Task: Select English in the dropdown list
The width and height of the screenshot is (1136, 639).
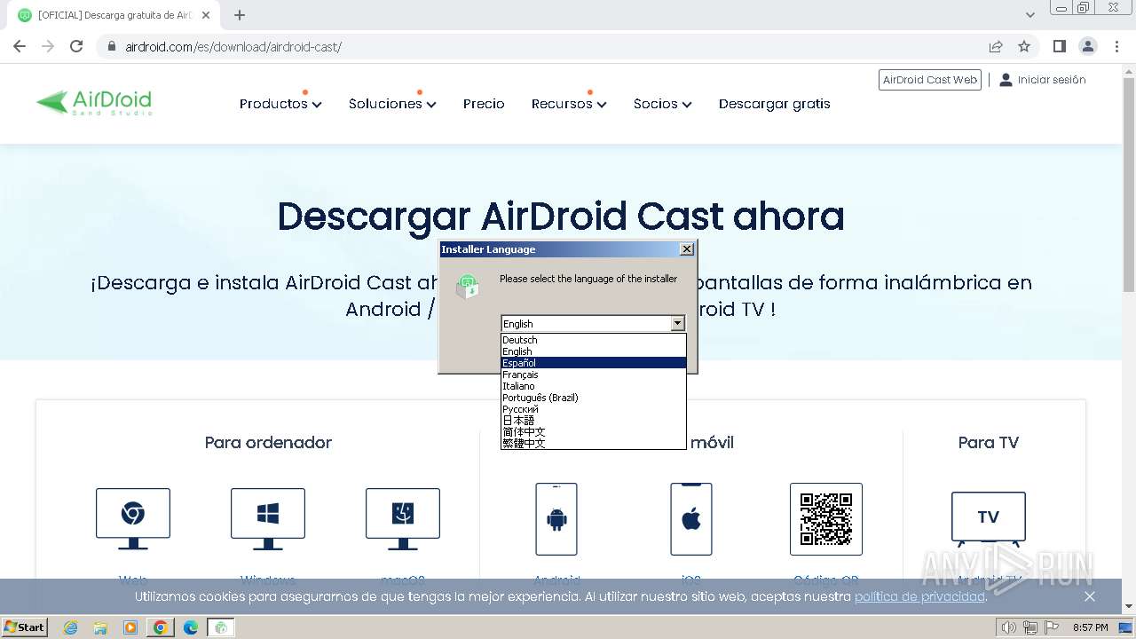Action: 594,351
